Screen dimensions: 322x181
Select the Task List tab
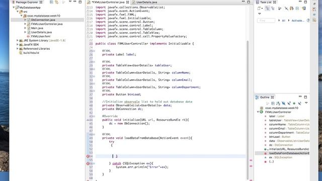tap(266, 2)
